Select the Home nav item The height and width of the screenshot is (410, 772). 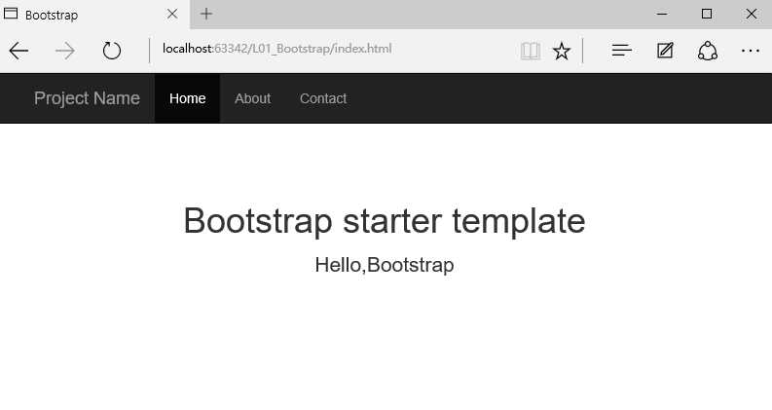tap(187, 98)
